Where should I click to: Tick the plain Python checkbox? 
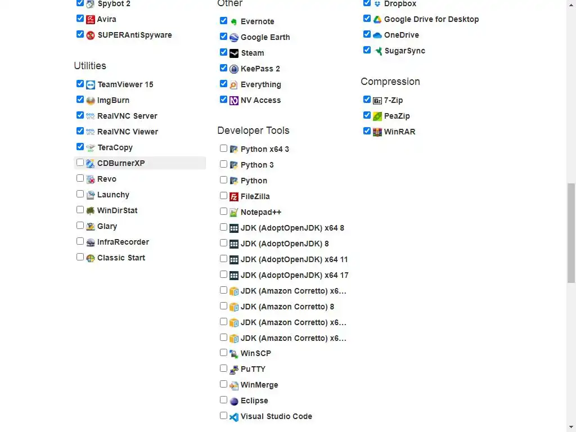tap(223, 180)
